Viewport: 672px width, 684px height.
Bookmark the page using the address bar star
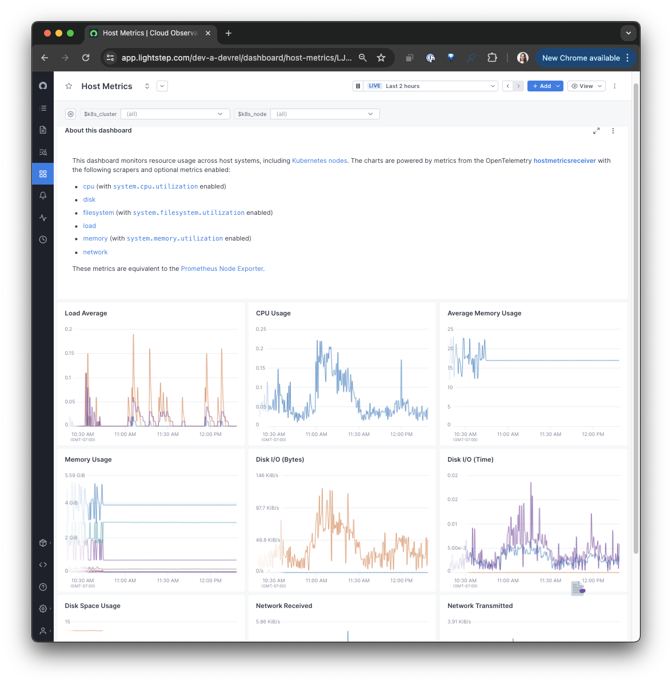click(381, 57)
